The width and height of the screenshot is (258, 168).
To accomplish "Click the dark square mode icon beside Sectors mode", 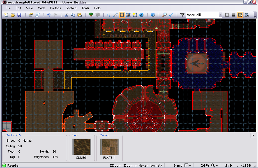I will point(128,15).
